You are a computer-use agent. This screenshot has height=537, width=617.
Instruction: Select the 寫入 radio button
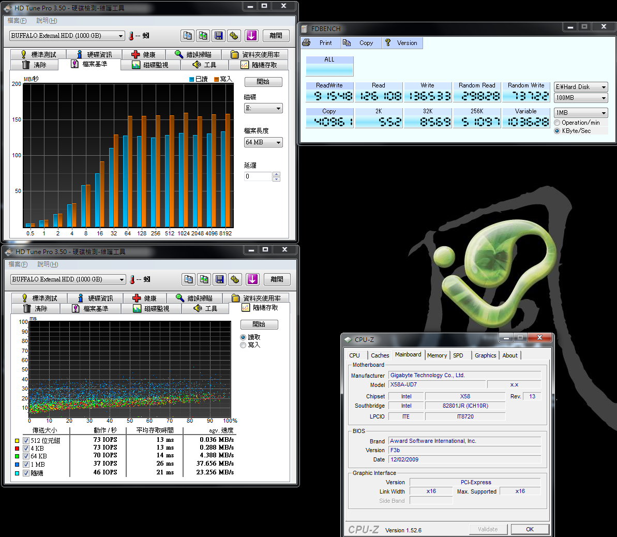[x=243, y=345]
